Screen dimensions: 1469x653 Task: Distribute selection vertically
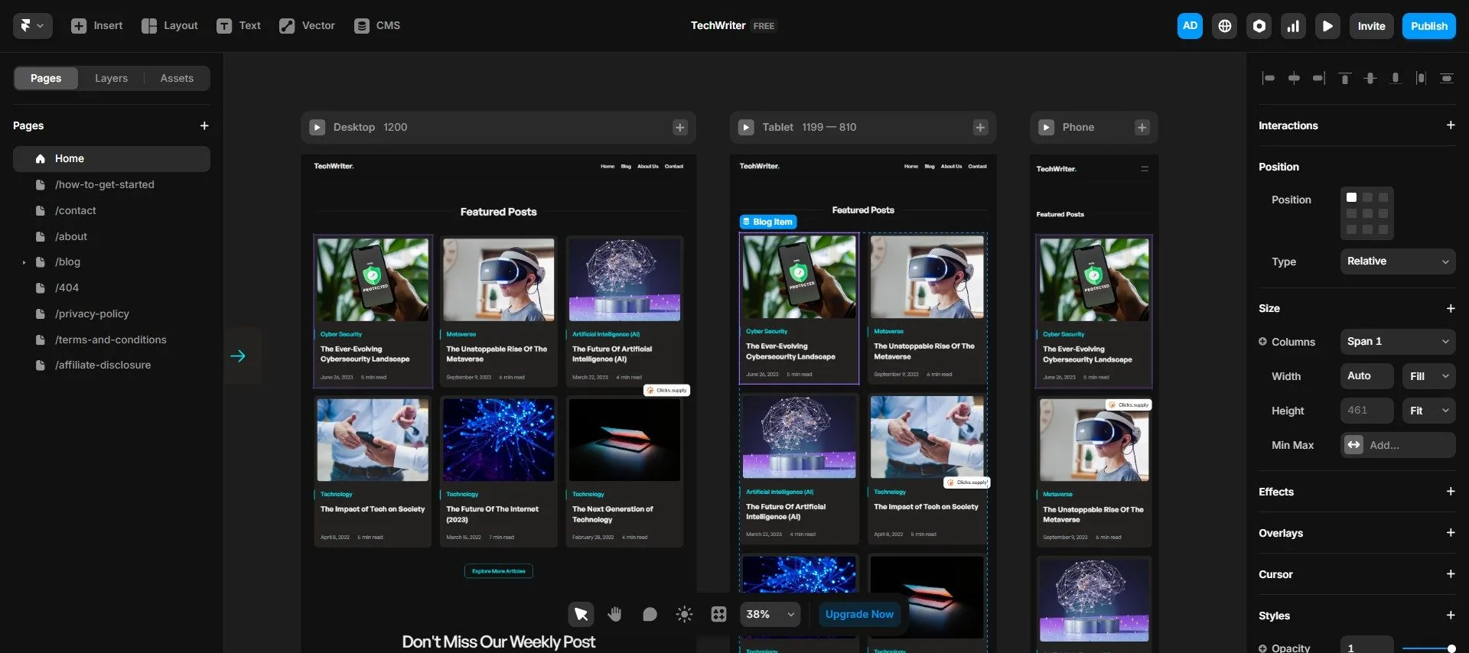(x=1446, y=78)
